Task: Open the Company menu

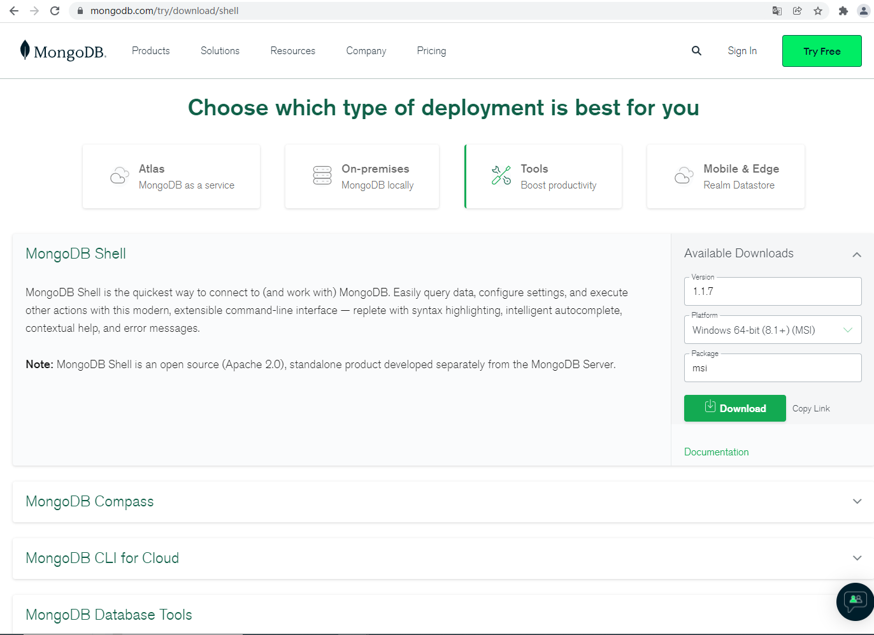Action: pos(366,51)
